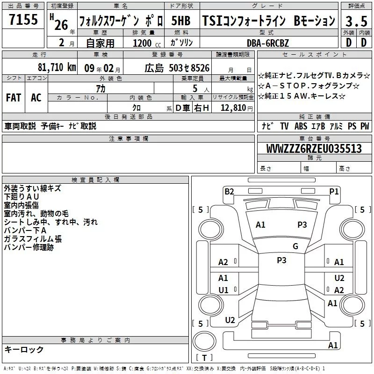374x374 pixels.
Task: Click the vehicle history value 自家用
Action: [x=100, y=43]
